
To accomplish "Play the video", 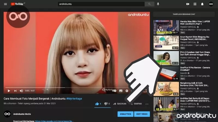I will click(x=9, y=91).
